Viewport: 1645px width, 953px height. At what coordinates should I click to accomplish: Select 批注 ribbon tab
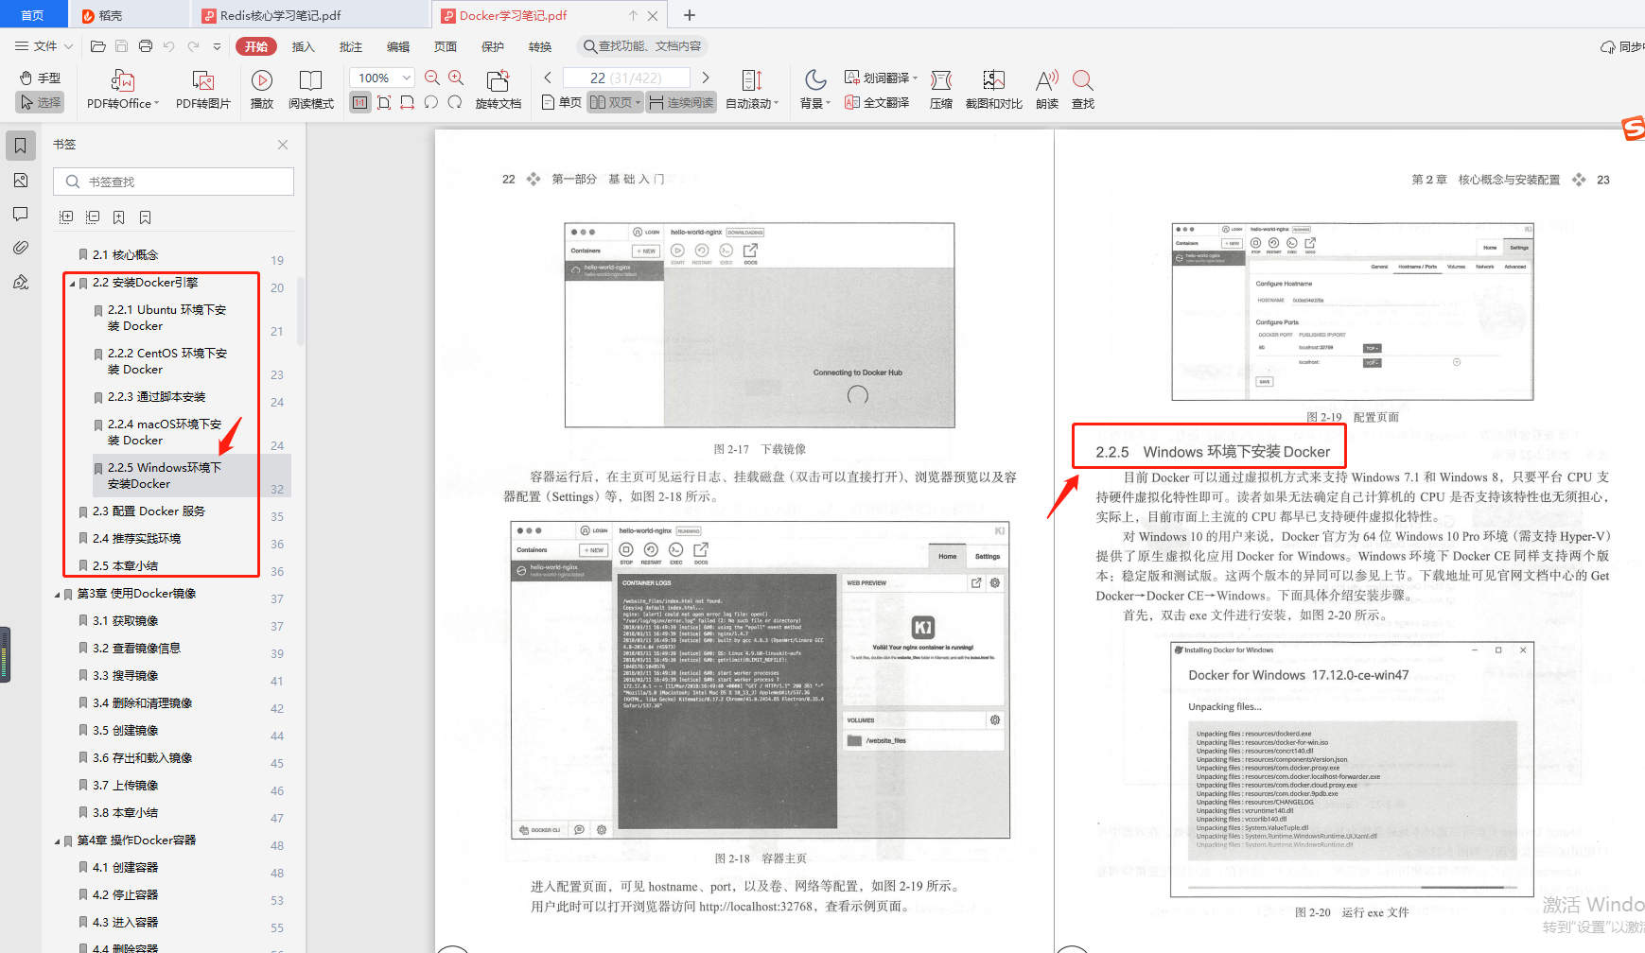[x=351, y=46]
